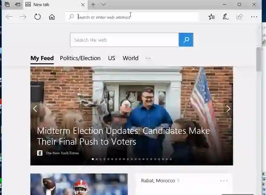266x195 pixels.
Task: Select the World feed tab
Action: [x=130, y=58]
